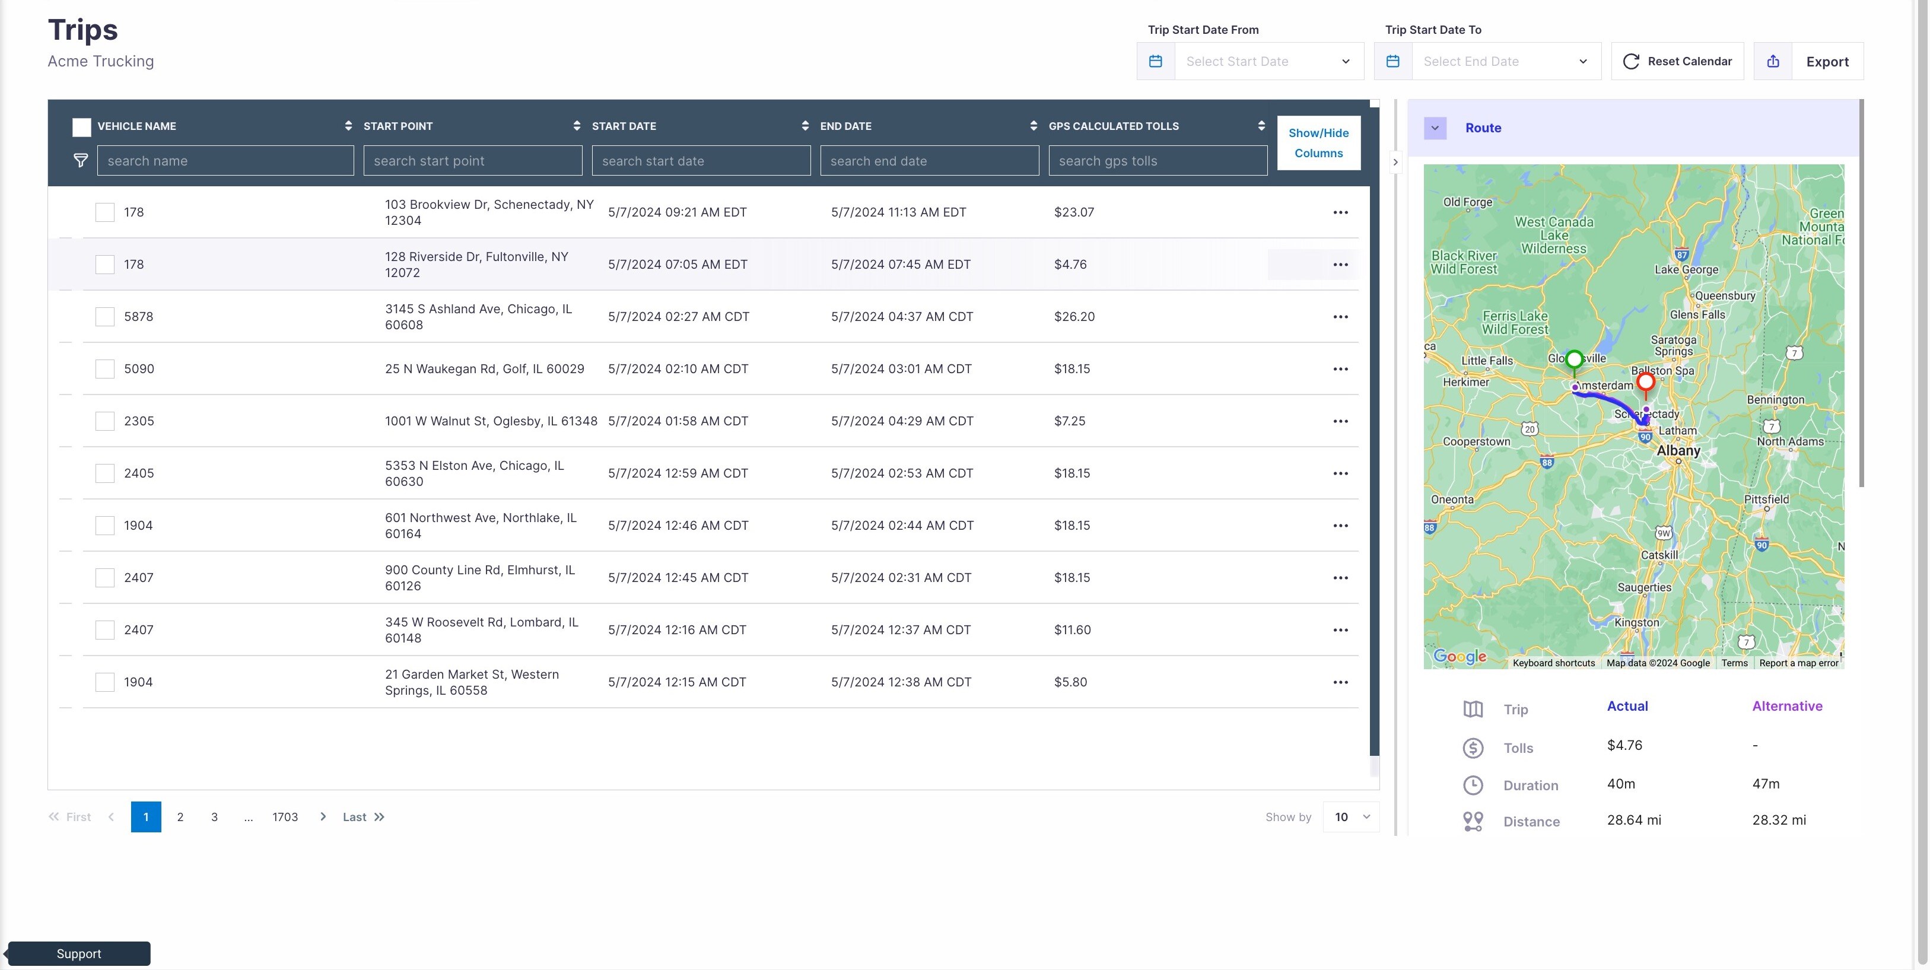The height and width of the screenshot is (970, 1930).
Task: Open the Select Start Date dropdown arrow
Action: tap(1346, 62)
